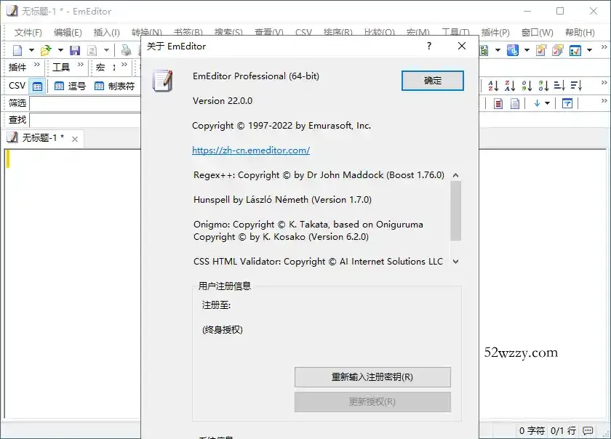Screen dimensions: 611x439
Task: Click the grayed-out page icon after Save
Action: pyautogui.click(x=92, y=50)
